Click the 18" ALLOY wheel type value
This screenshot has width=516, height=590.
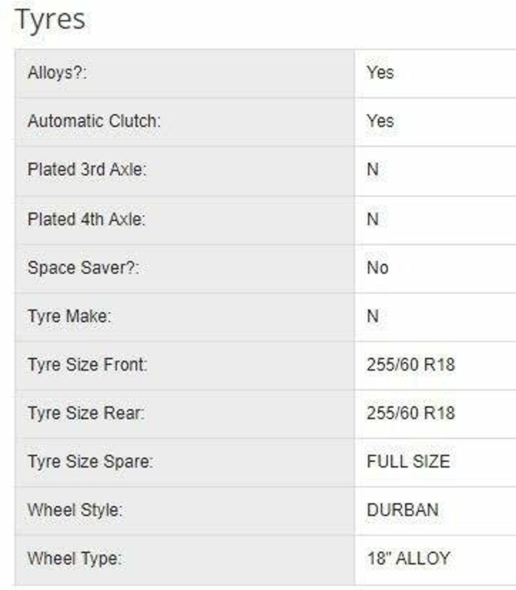coord(408,558)
